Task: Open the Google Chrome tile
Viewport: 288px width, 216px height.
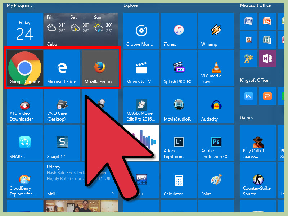Action: (x=25, y=68)
